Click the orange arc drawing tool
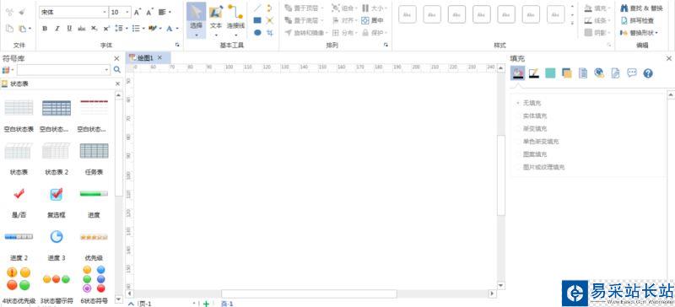The width and height of the screenshot is (675, 307). (270, 8)
